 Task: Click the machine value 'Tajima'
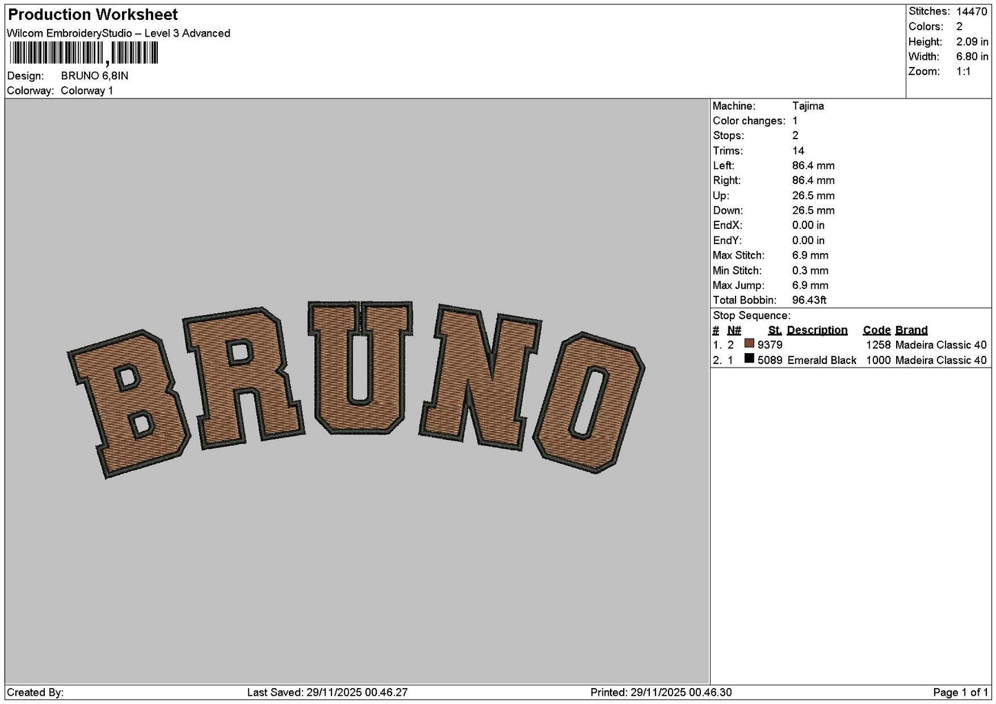click(808, 106)
